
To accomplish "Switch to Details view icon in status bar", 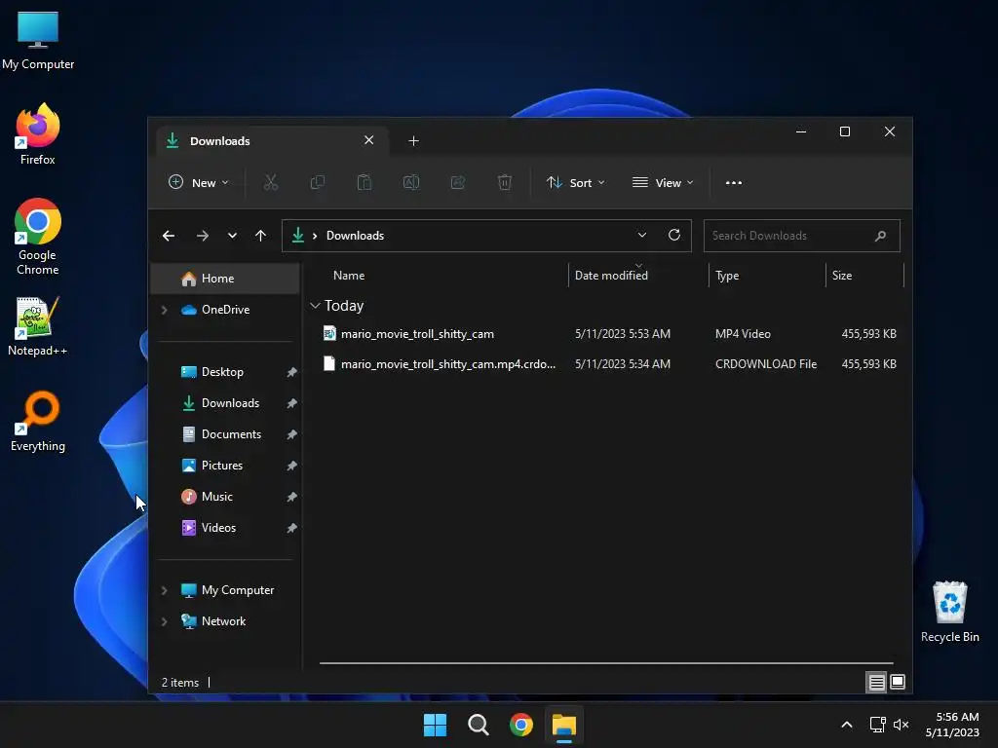I will point(876,683).
